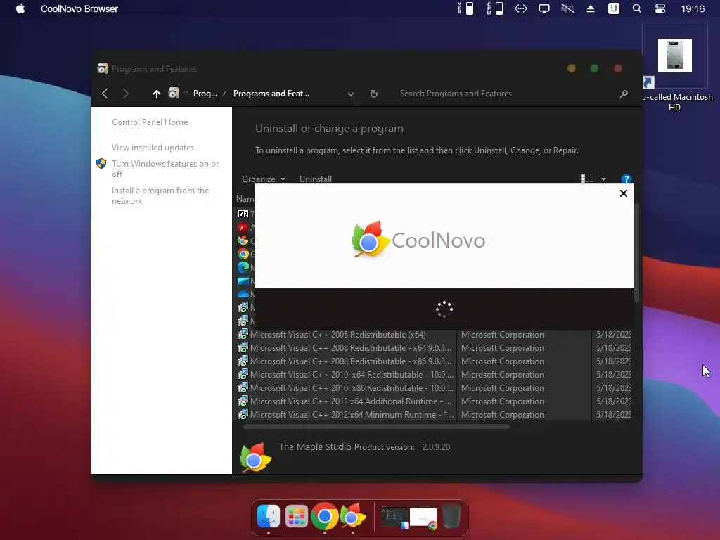Open Install a program from the network
Viewport: 720px width, 540px height.
[x=160, y=195]
